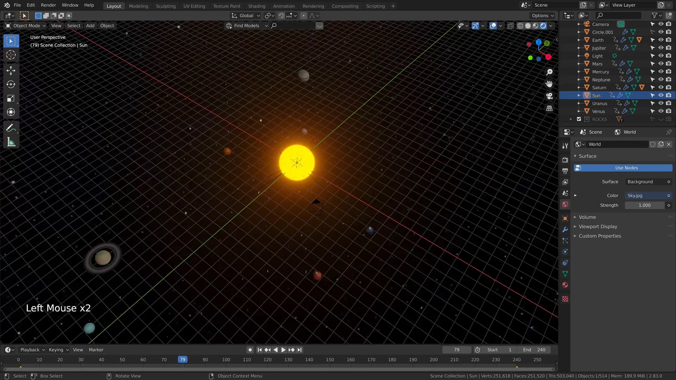
Task: Toggle camera view in viewport
Action: click(x=549, y=96)
